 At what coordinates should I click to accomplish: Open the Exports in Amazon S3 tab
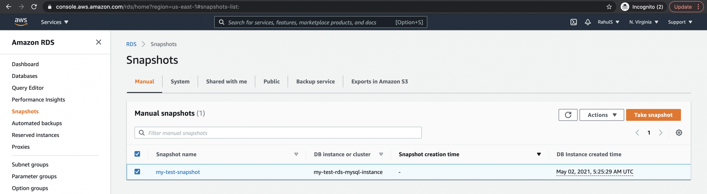pyautogui.click(x=379, y=81)
